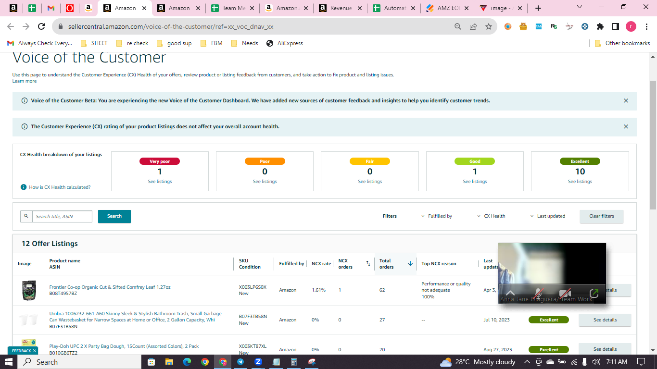See listings under Excellent
The height and width of the screenshot is (369, 657).
(x=580, y=182)
